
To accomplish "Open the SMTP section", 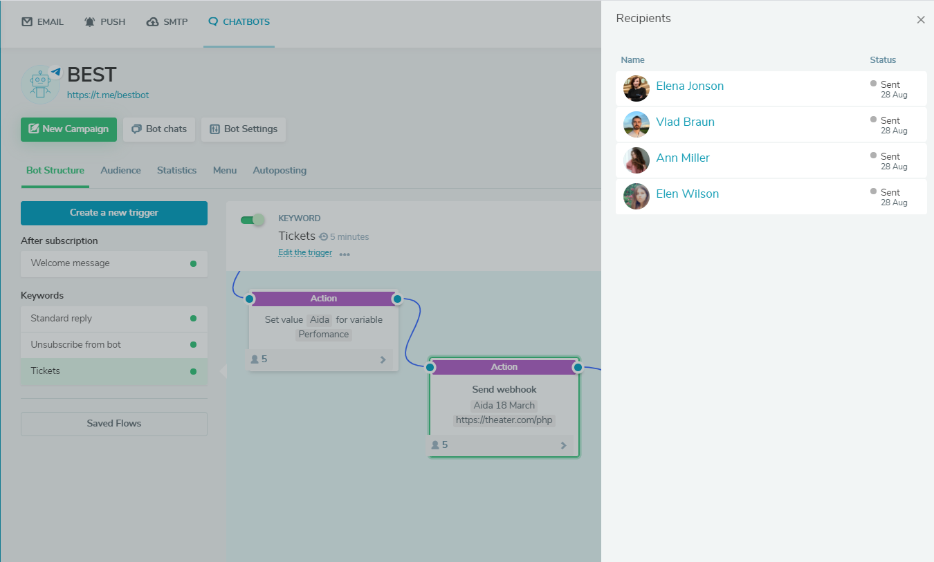I will pos(167,21).
